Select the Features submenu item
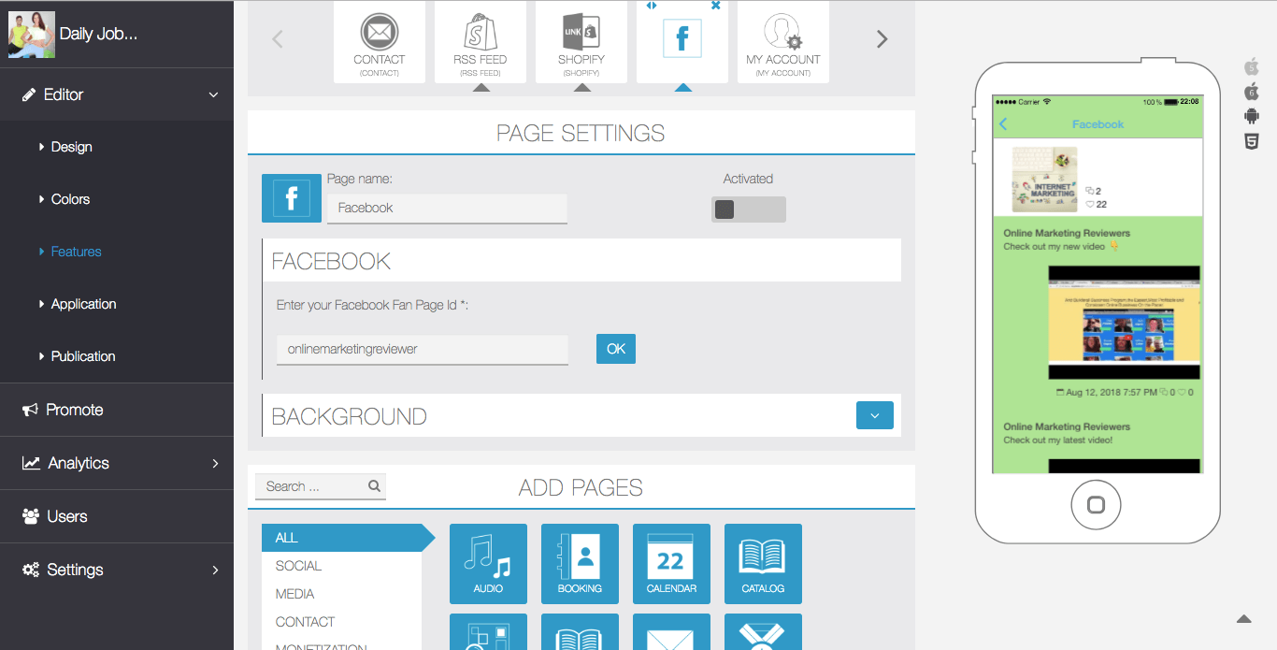The image size is (1277, 650). tap(76, 252)
